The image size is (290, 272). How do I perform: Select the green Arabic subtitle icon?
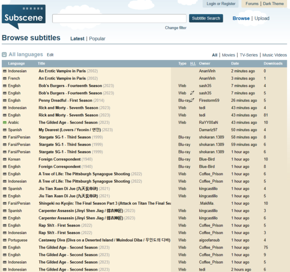[5, 122]
